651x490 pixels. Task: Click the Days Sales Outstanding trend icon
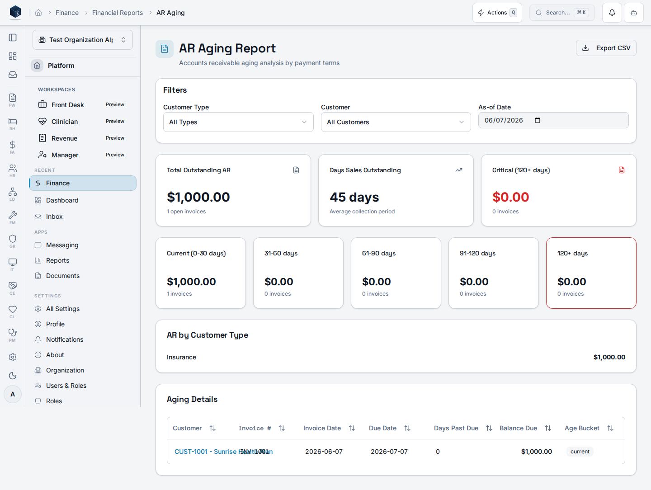pos(459,170)
